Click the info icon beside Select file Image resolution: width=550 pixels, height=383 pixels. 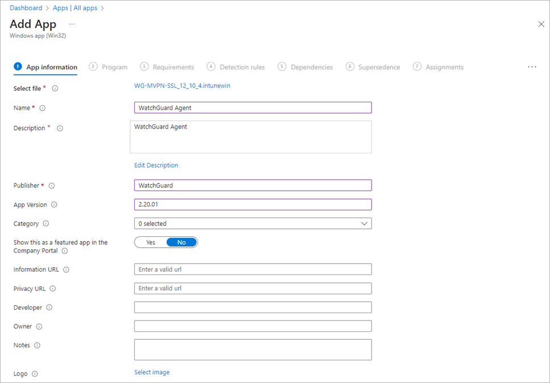55,89
